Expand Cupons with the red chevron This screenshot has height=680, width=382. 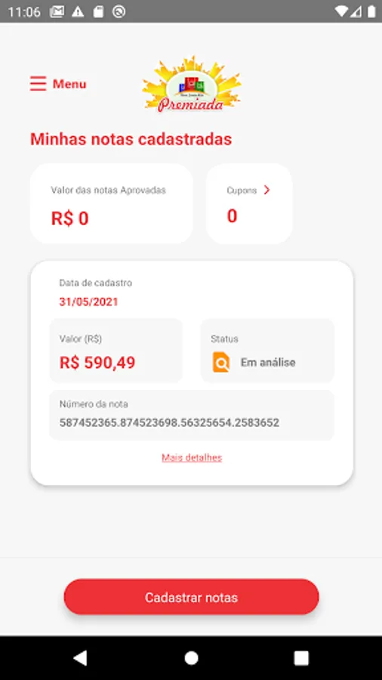pyautogui.click(x=266, y=190)
